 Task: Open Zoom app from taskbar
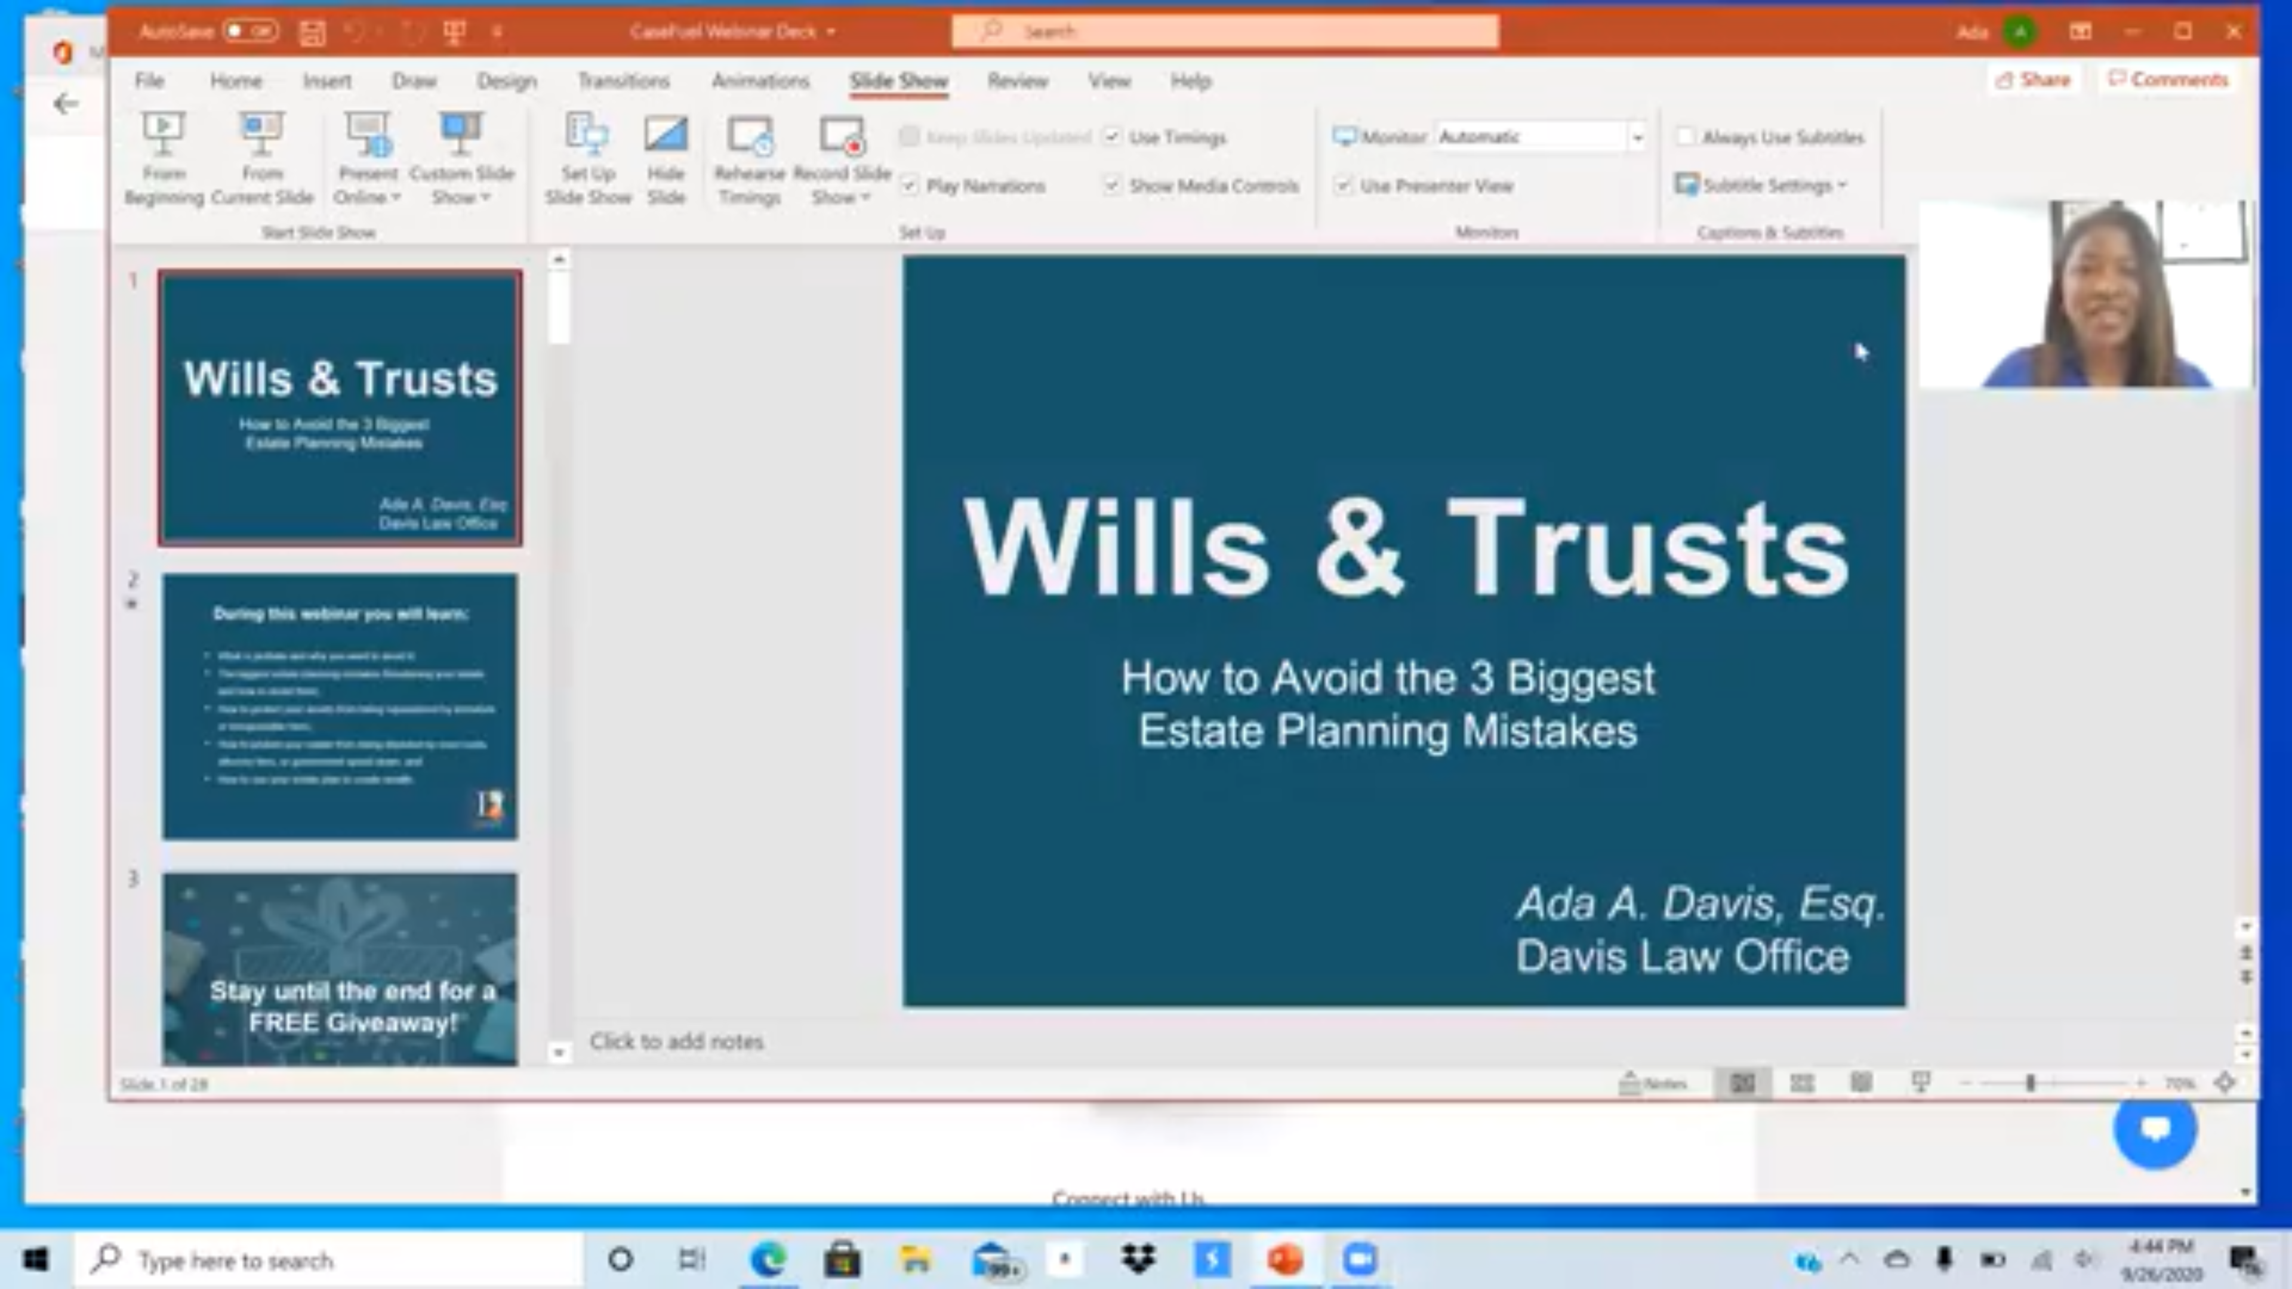click(x=1360, y=1260)
